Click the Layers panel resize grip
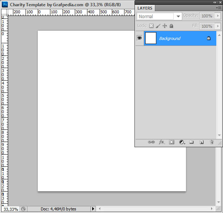This screenshot has height=213, width=223. click(x=220, y=143)
